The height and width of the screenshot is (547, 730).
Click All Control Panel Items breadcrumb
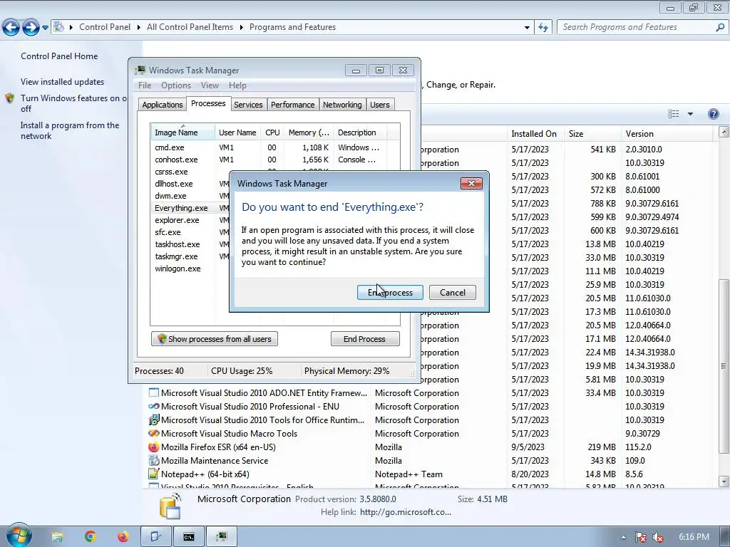(190, 27)
